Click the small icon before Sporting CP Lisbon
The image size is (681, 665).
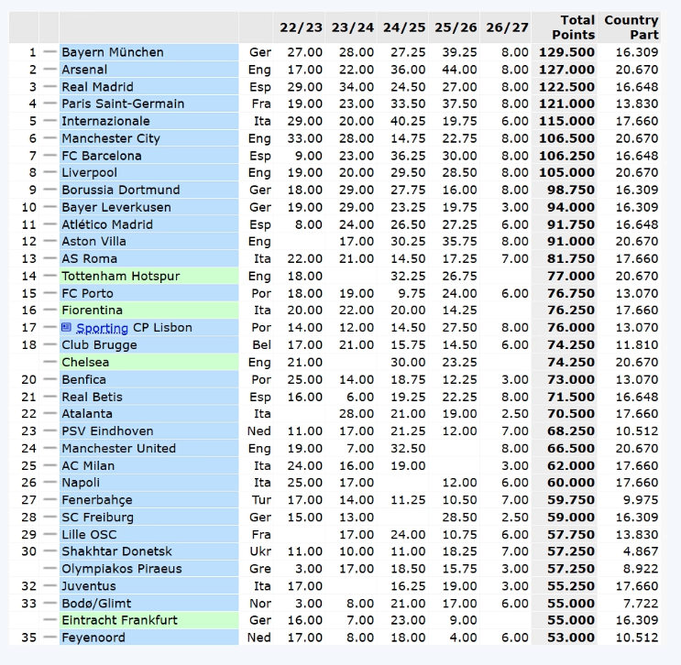[66, 327]
